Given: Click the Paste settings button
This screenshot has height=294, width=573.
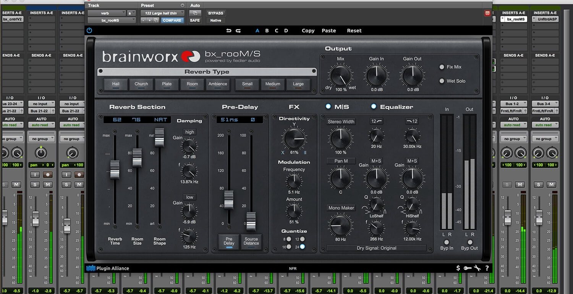Looking at the screenshot, I should click(329, 31).
